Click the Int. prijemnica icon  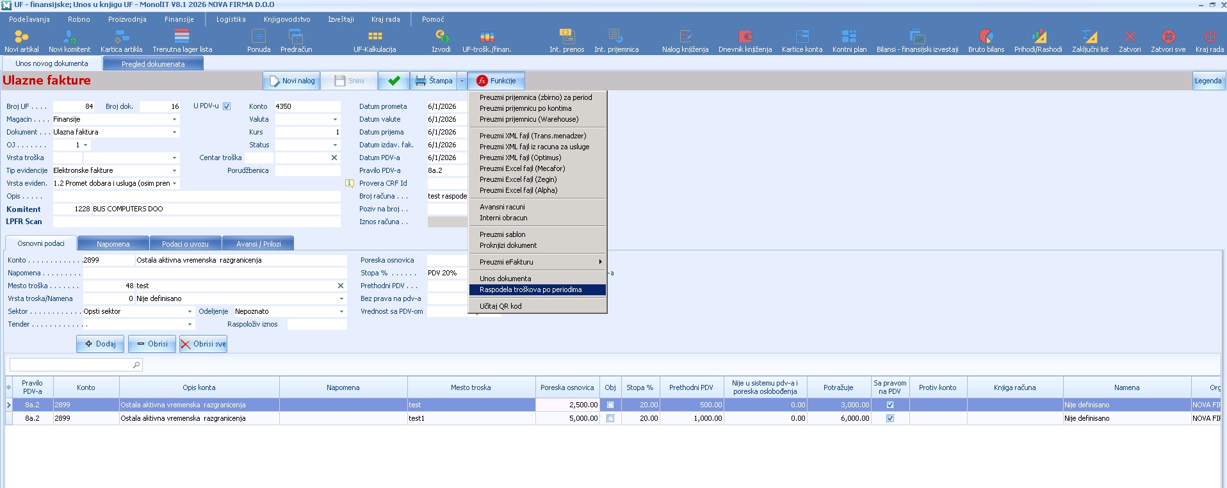coord(616,41)
